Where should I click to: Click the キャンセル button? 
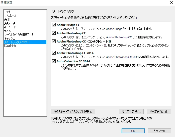click(x=159, y=131)
